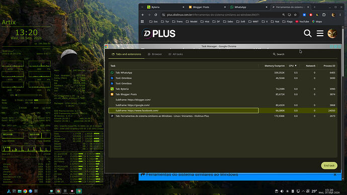Open the Tabs and extensions tab in Task Manager

(x=126, y=54)
